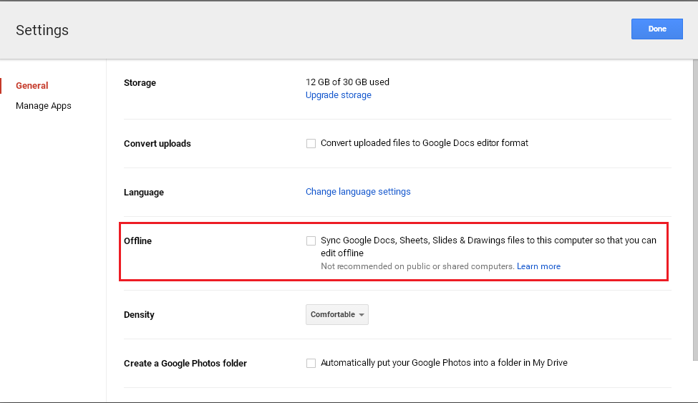Toggle the Google Photos folder checkbox
698x403 pixels.
pos(311,364)
